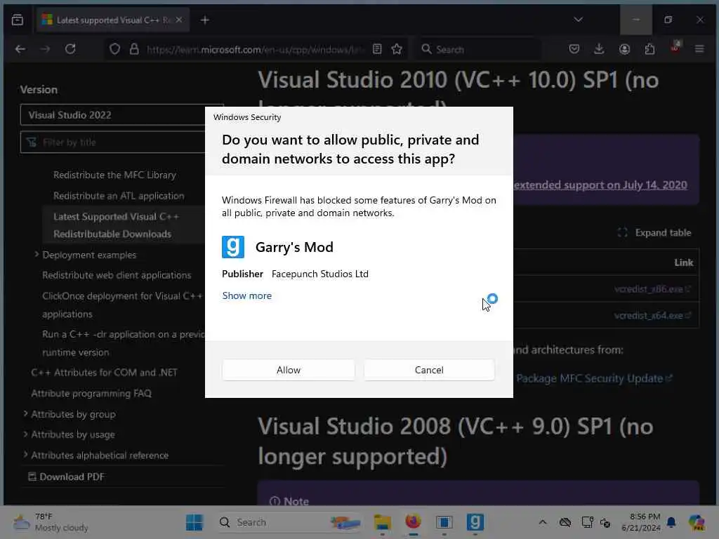This screenshot has width=719, height=539.
Task: Open weather widget showing 78°F
Action: point(51,522)
